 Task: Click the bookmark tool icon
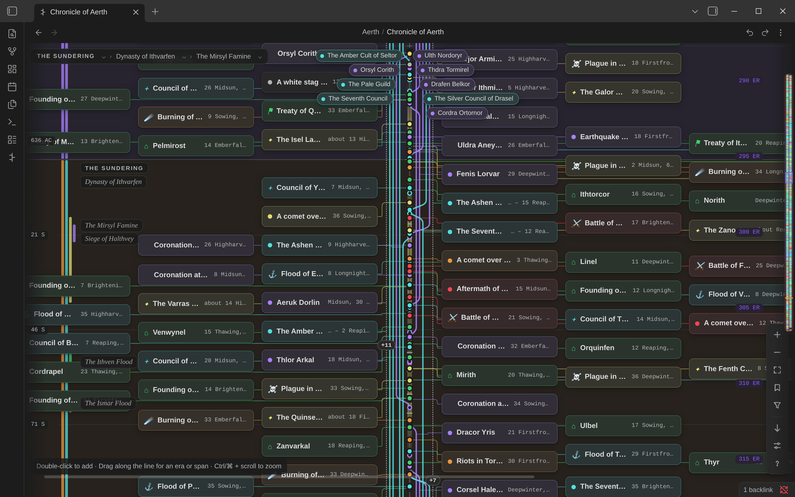pos(777,388)
